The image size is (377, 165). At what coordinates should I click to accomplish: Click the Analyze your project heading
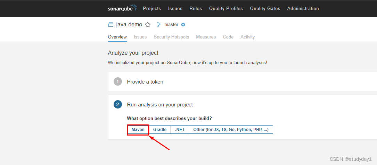pos(133,53)
